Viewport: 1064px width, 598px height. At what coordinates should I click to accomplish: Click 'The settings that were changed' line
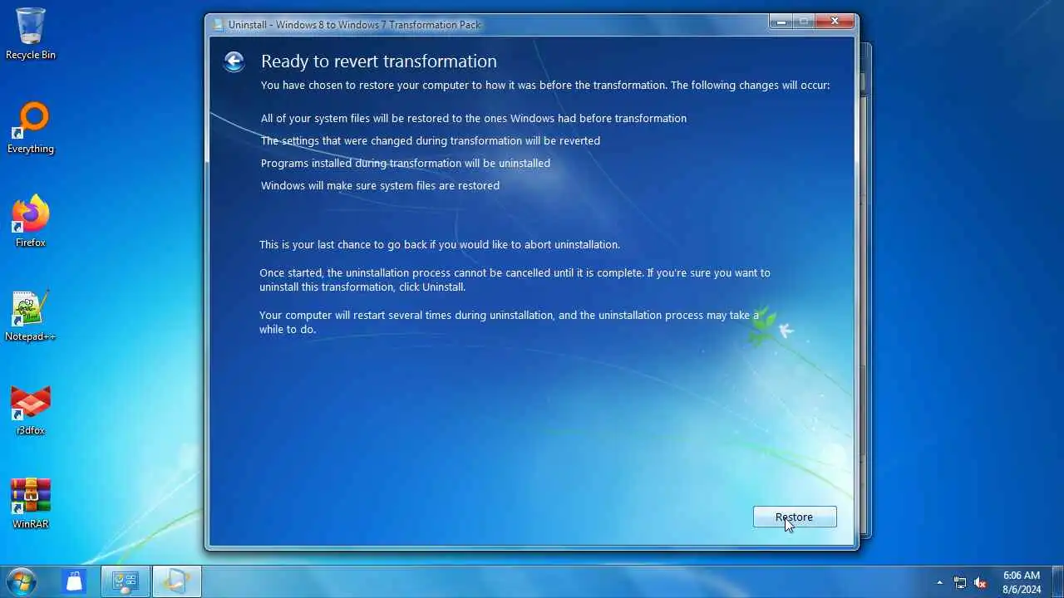click(431, 140)
